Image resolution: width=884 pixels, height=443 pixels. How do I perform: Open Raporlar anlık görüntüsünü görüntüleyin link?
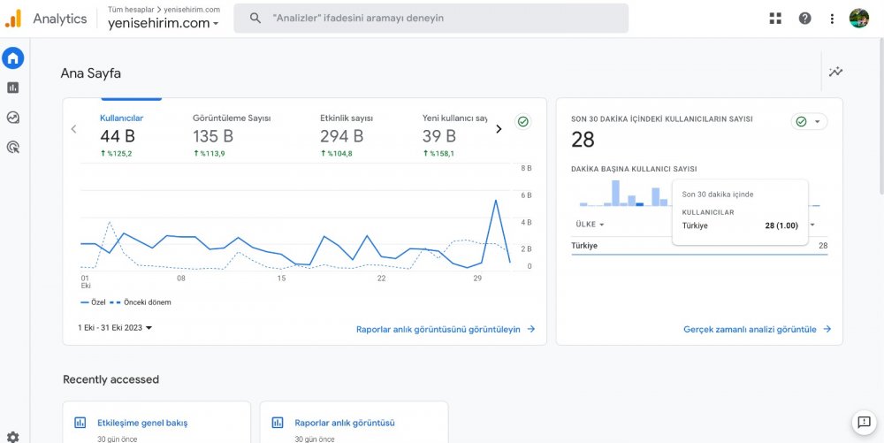[446, 329]
